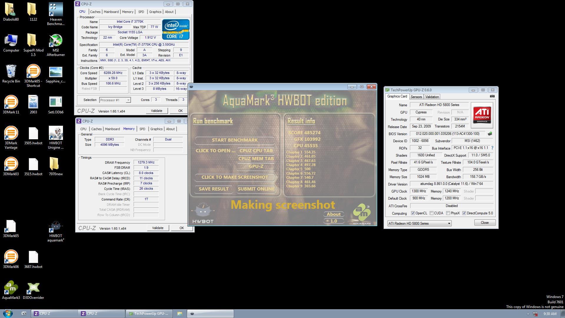Screen dimensions: 565x318
Task: Open Validation tab in GPU-Z
Action: point(432,97)
